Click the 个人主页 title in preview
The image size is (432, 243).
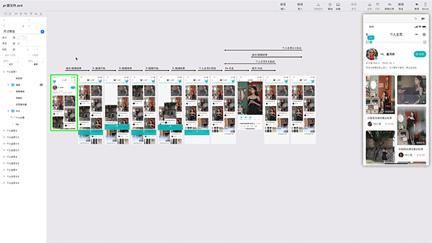pos(396,34)
